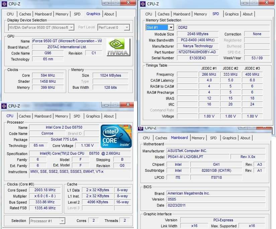Select the 'ZOTAC International Ltd.' board manufacturer value
The image size is (276, 229).
pyautogui.click(x=67, y=47)
